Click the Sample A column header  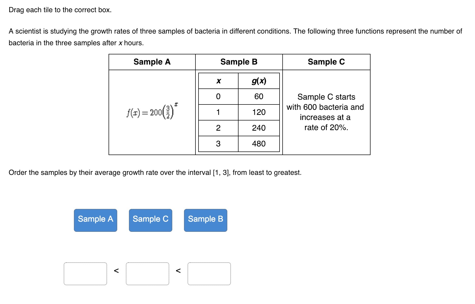click(x=152, y=62)
